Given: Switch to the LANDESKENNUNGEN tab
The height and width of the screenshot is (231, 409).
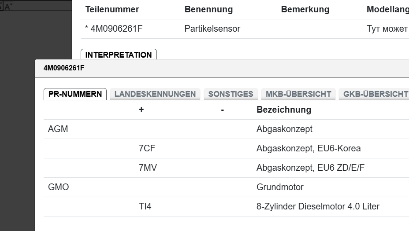Looking at the screenshot, I should [x=155, y=94].
